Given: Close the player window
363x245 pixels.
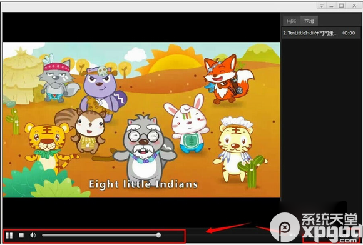Looking at the screenshot, I should pos(354,6).
